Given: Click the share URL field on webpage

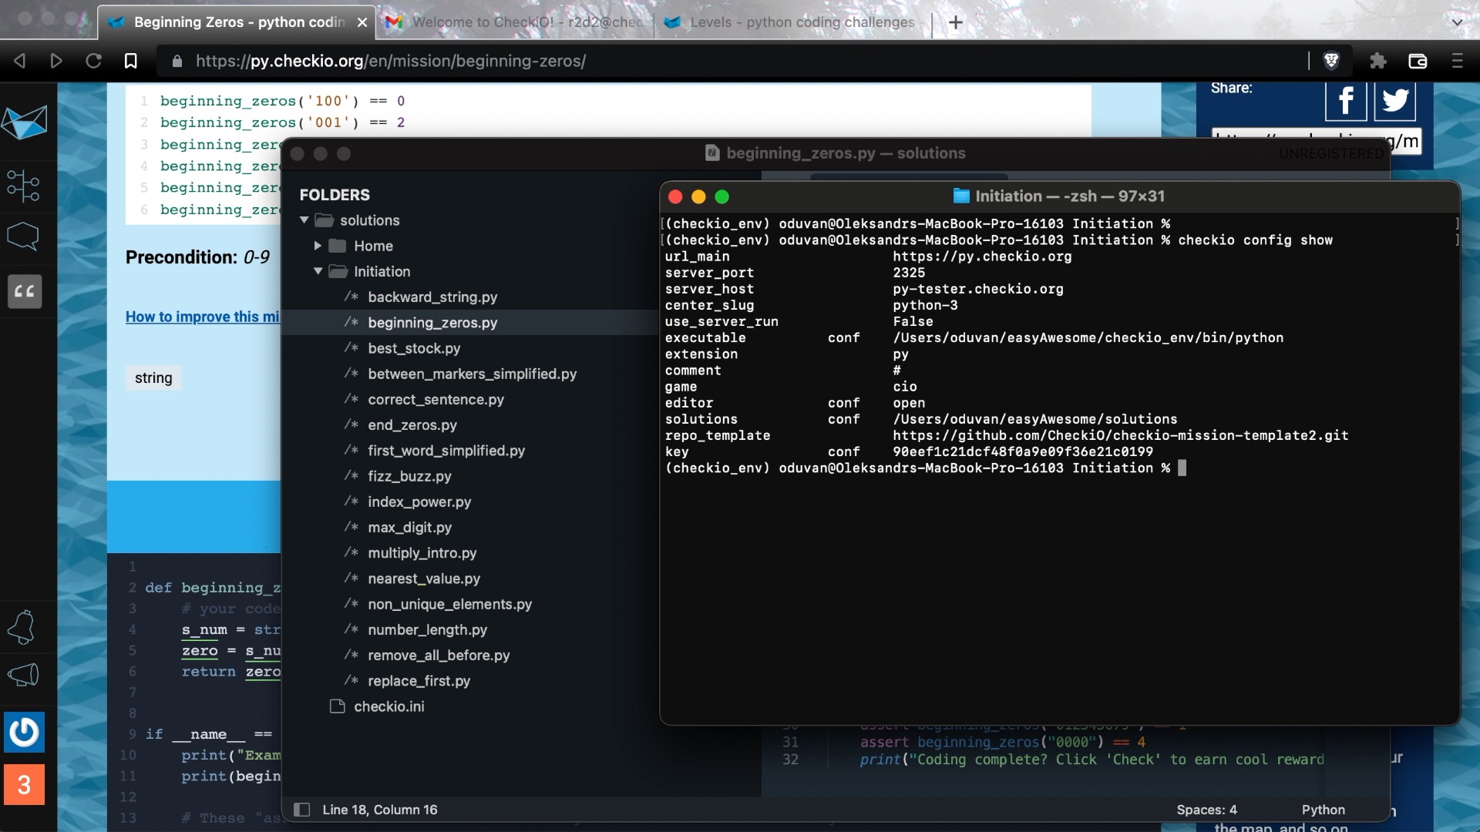Looking at the screenshot, I should [x=1317, y=141].
